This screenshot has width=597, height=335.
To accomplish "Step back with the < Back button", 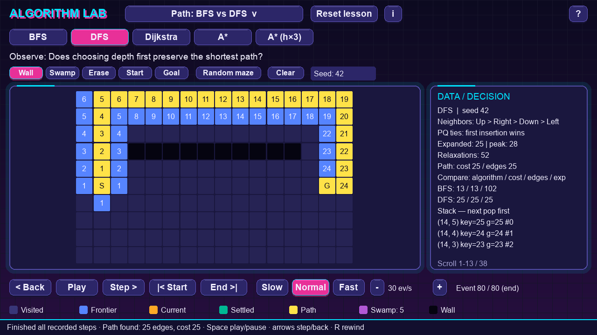I will (30, 288).
